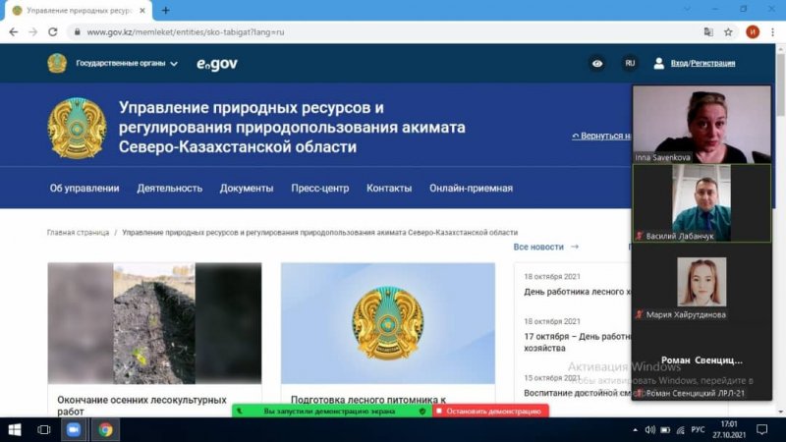Open the eGov logo link
Screen dimensions: 786x442
[216, 64]
